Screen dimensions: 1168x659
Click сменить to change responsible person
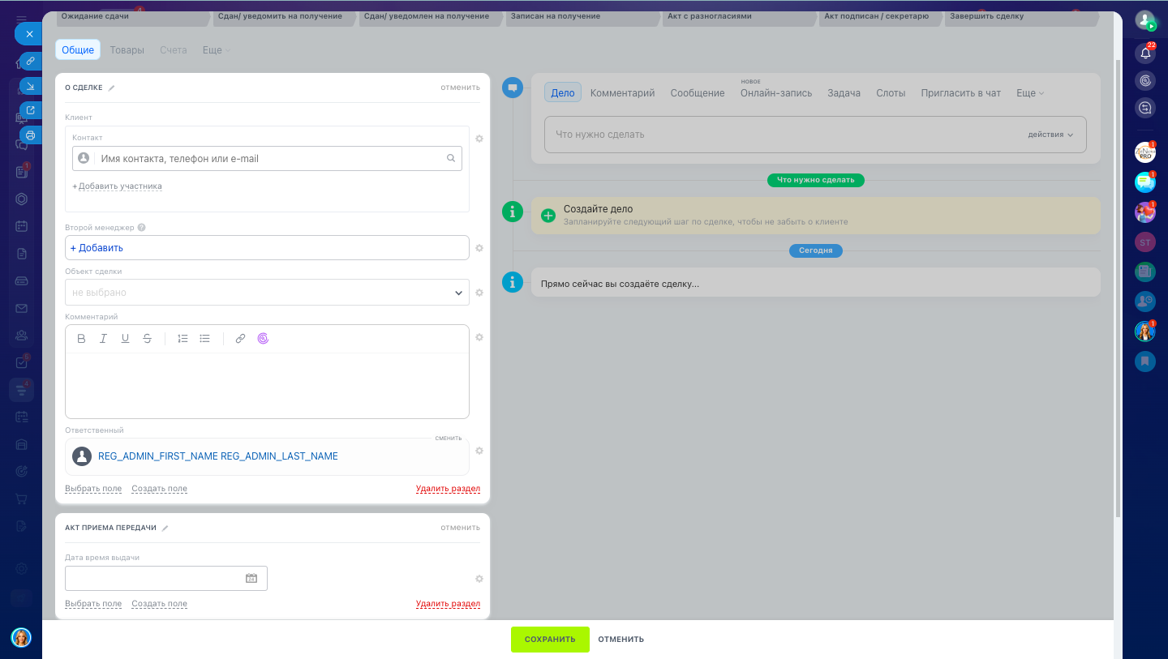point(449,438)
